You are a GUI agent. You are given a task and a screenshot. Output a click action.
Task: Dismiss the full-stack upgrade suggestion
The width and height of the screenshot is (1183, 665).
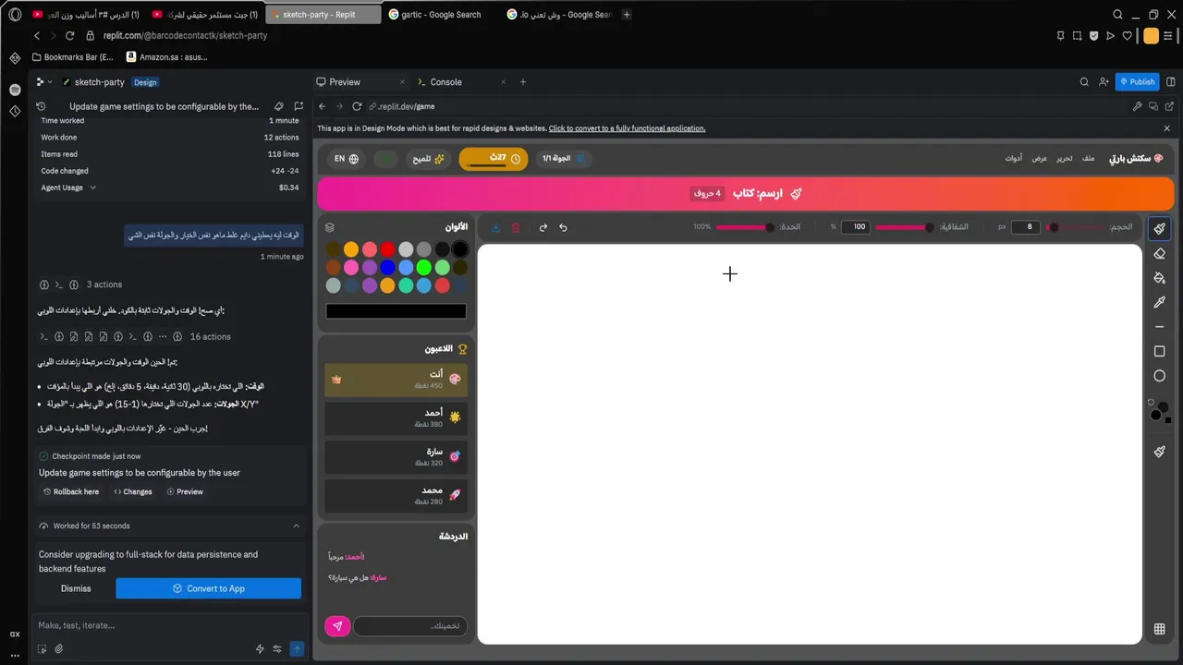76,588
